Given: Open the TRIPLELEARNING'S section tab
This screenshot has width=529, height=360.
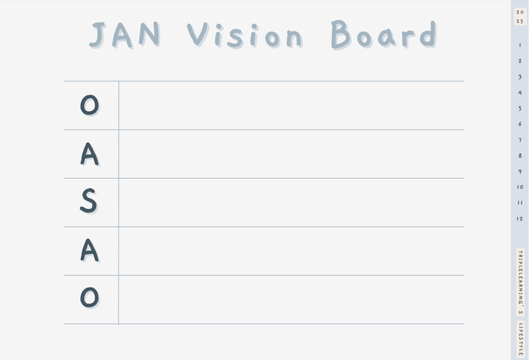Looking at the screenshot, I should (520, 282).
